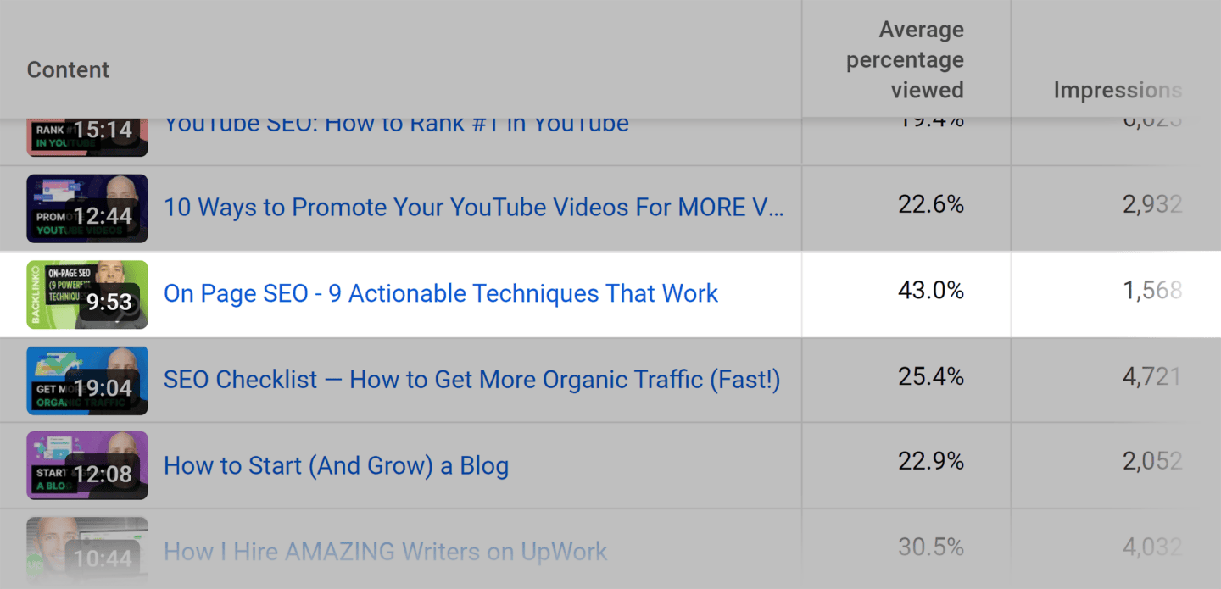Open "How I Hire AMAZING Writers on UpWork"
This screenshot has height=589, width=1221.
[x=386, y=551]
